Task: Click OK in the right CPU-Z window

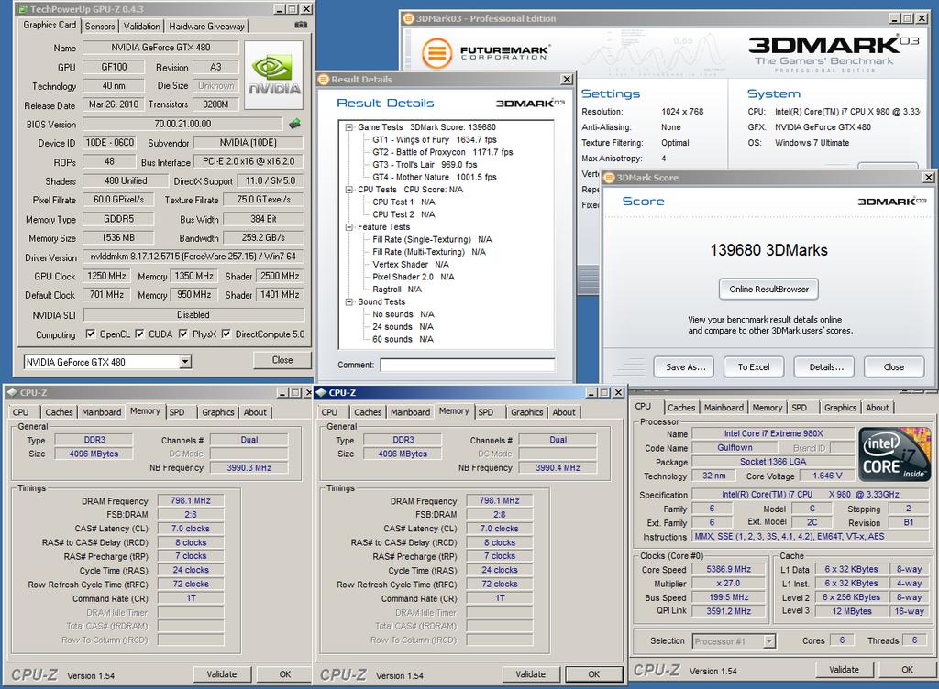Action: pos(907,669)
